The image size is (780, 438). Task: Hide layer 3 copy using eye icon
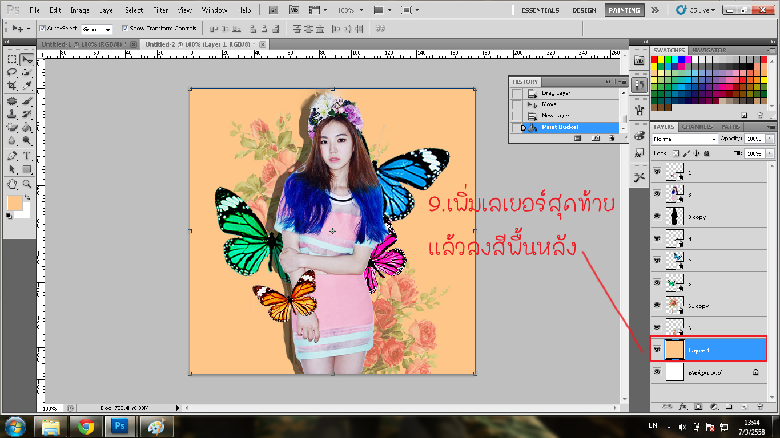pos(657,217)
